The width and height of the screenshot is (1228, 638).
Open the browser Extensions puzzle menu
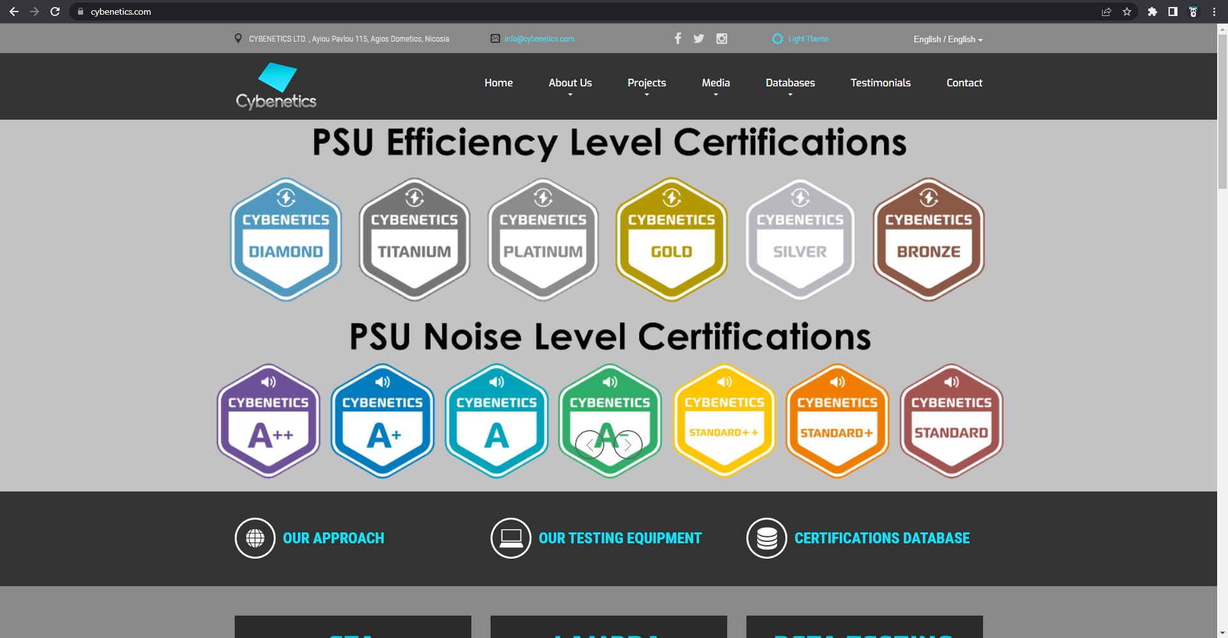pos(1153,12)
